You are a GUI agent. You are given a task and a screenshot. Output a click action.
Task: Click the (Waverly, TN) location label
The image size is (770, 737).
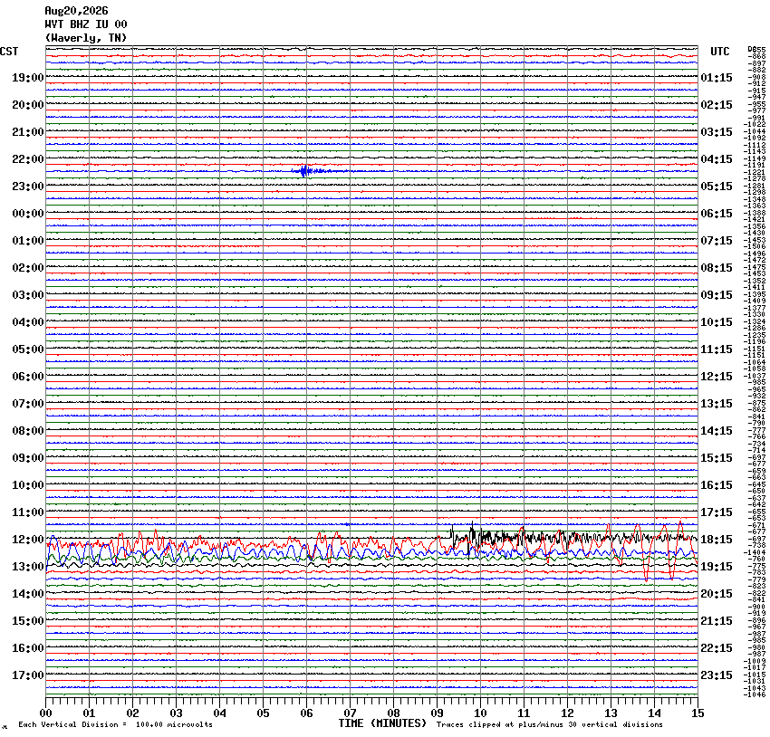click(x=86, y=38)
